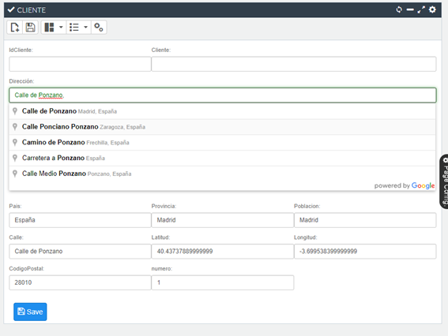Click the new document icon in toolbar
Image resolution: width=448 pixels, height=336 pixels.
(14, 28)
